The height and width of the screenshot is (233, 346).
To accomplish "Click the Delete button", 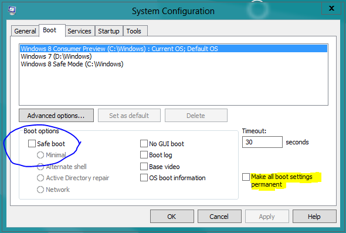I will (x=196, y=115).
